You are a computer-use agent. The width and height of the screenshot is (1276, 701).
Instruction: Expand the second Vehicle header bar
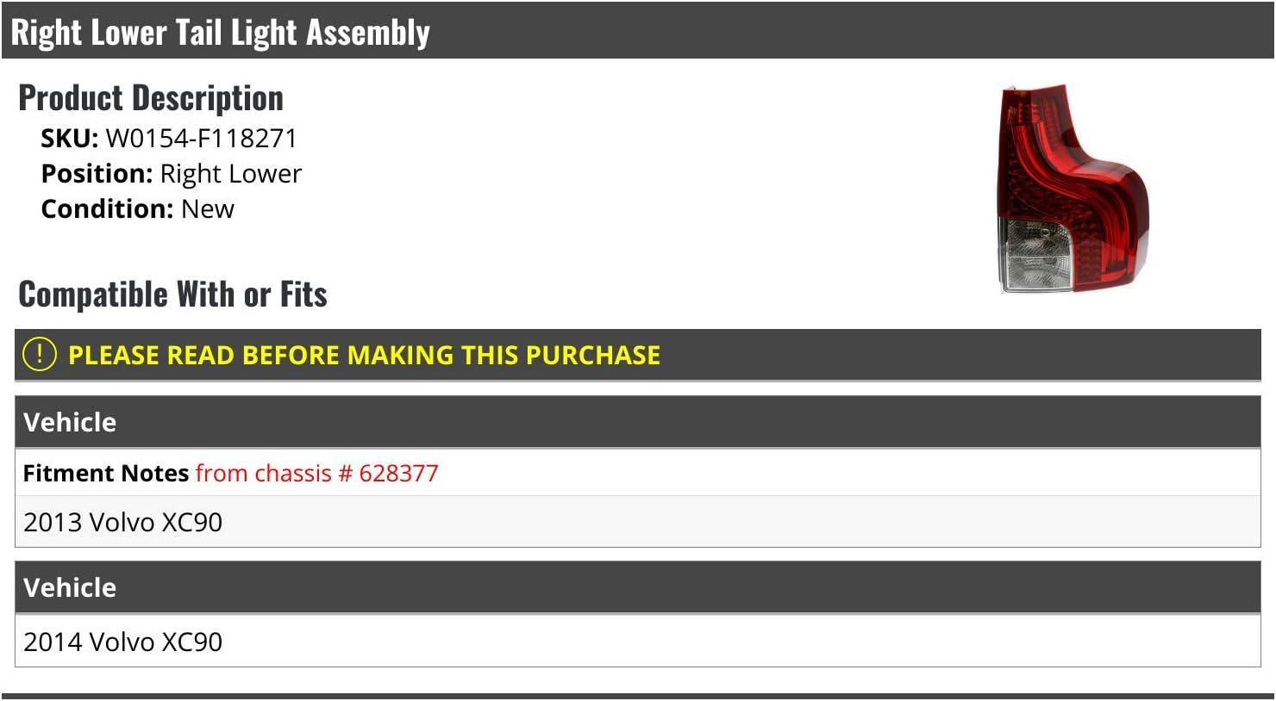638,587
